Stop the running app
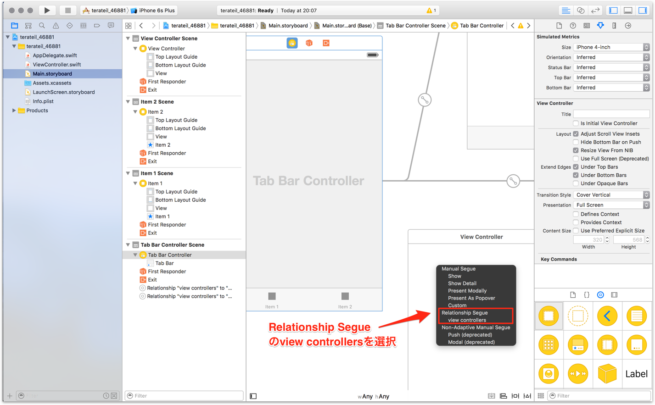655x405 pixels. tap(68, 10)
